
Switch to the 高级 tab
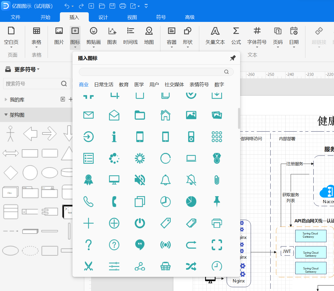(190, 17)
